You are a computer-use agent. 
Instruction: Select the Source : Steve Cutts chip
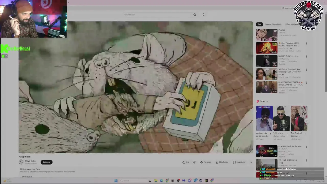pos(273,24)
